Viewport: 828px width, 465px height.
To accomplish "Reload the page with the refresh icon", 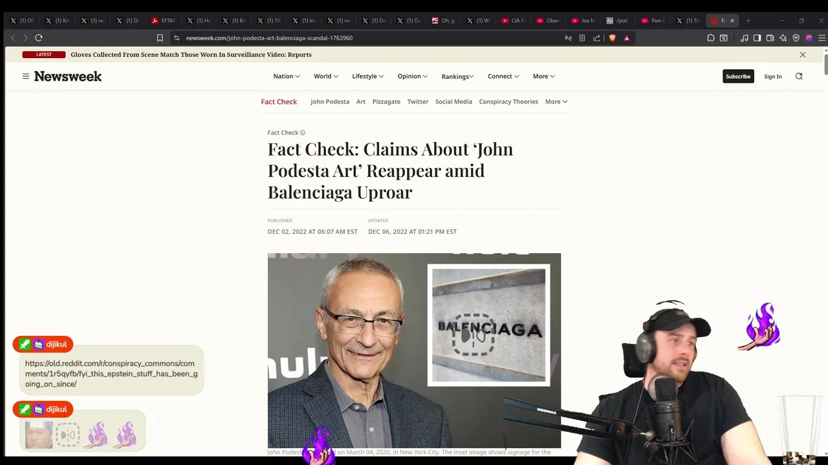I will tap(39, 38).
